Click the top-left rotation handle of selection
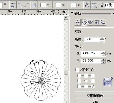Image resolution: width=114 pixels, height=103 pixels. (32, 62)
